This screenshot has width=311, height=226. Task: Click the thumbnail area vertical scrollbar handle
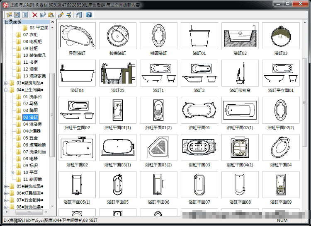304,102
